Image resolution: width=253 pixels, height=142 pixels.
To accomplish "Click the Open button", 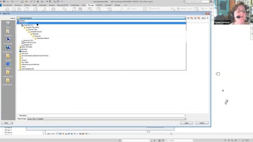I will 187,123.
